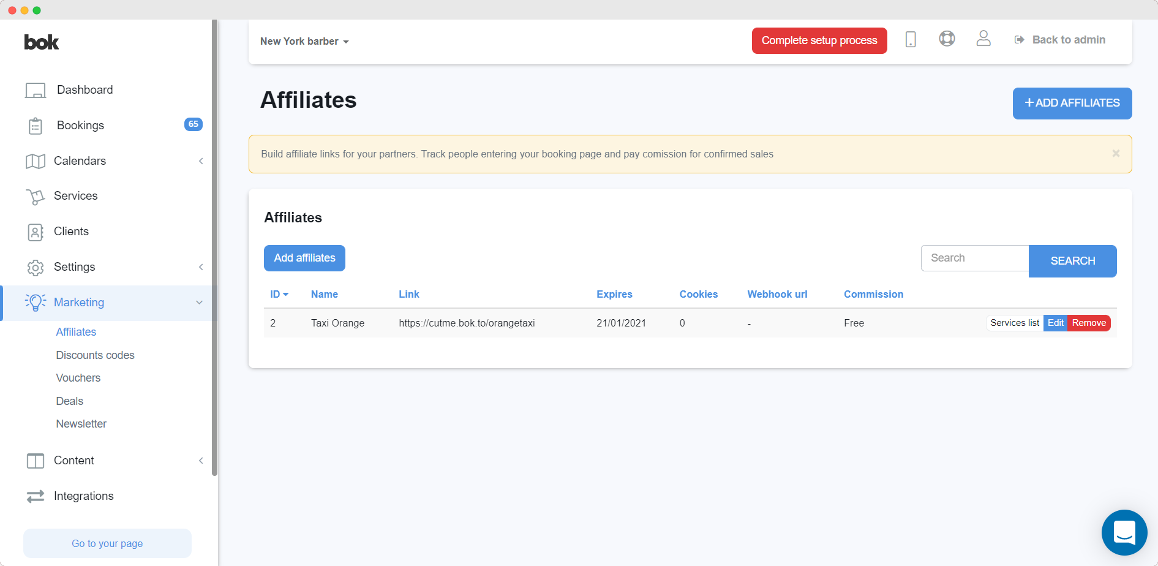Click the Marketing lightbulb icon
This screenshot has width=1158, height=566.
pos(36,303)
